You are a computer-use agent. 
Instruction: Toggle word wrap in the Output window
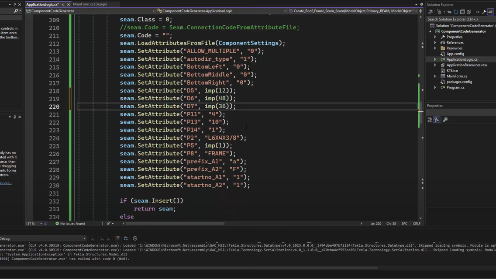tap(126, 238)
